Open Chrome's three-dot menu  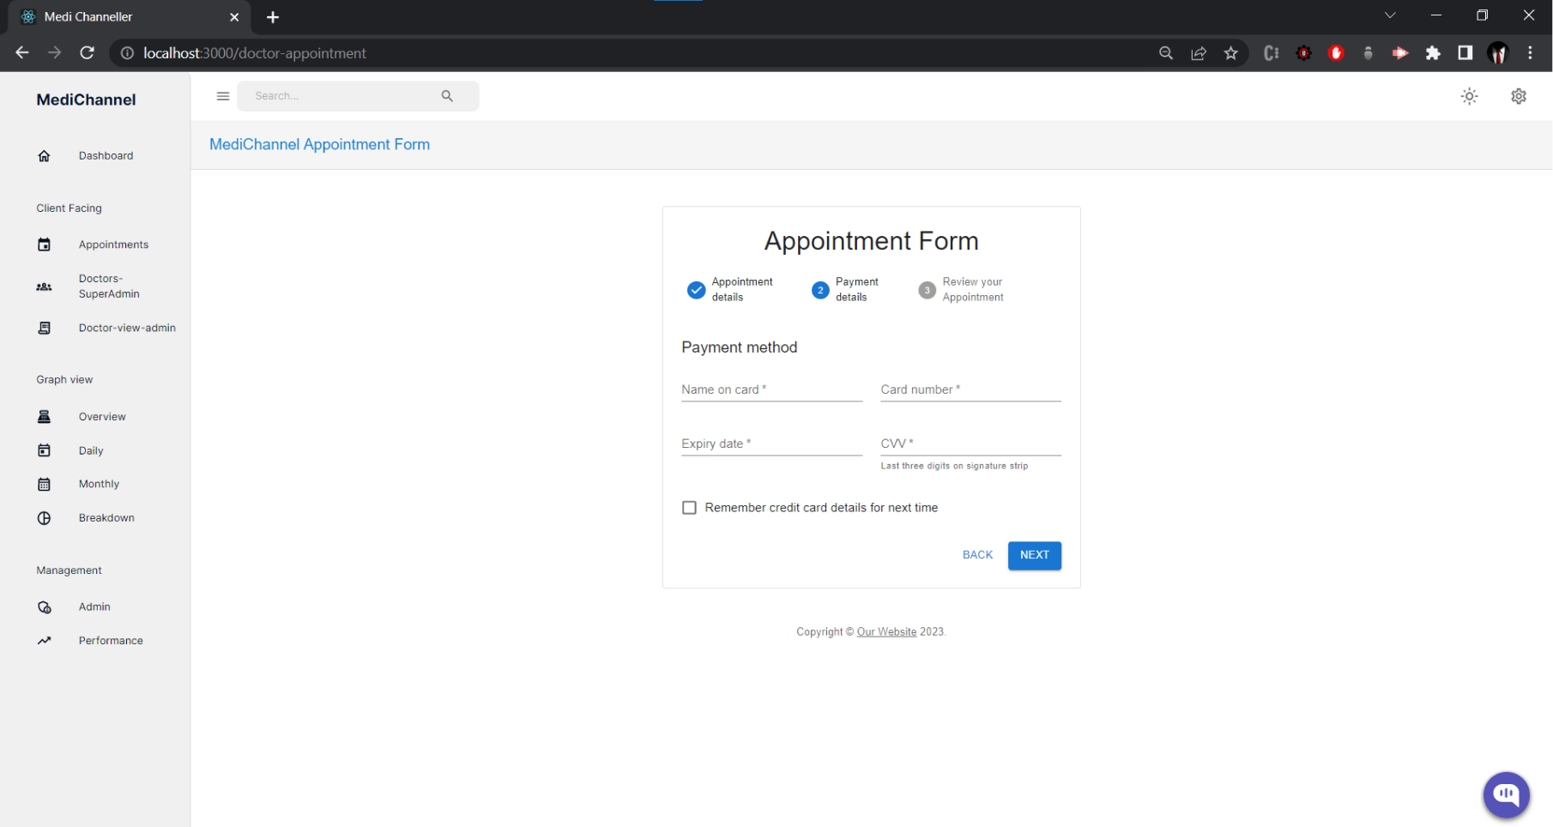pyautogui.click(x=1530, y=52)
